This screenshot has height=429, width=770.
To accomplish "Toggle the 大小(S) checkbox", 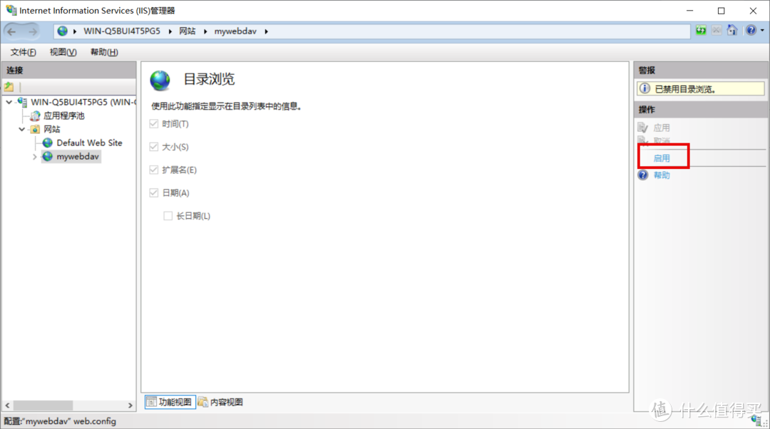I will (x=154, y=147).
